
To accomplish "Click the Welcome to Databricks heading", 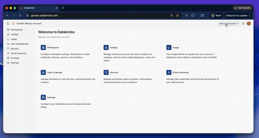I will click(x=56, y=32).
